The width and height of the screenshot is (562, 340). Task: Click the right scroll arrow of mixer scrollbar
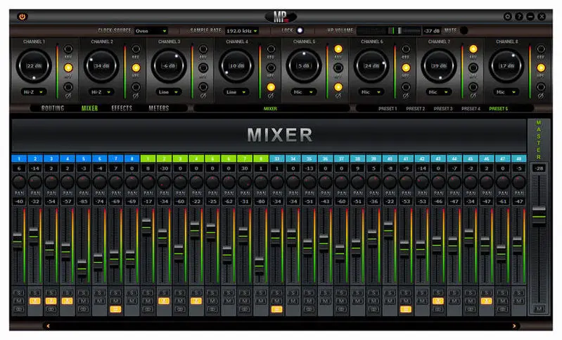tap(514, 326)
